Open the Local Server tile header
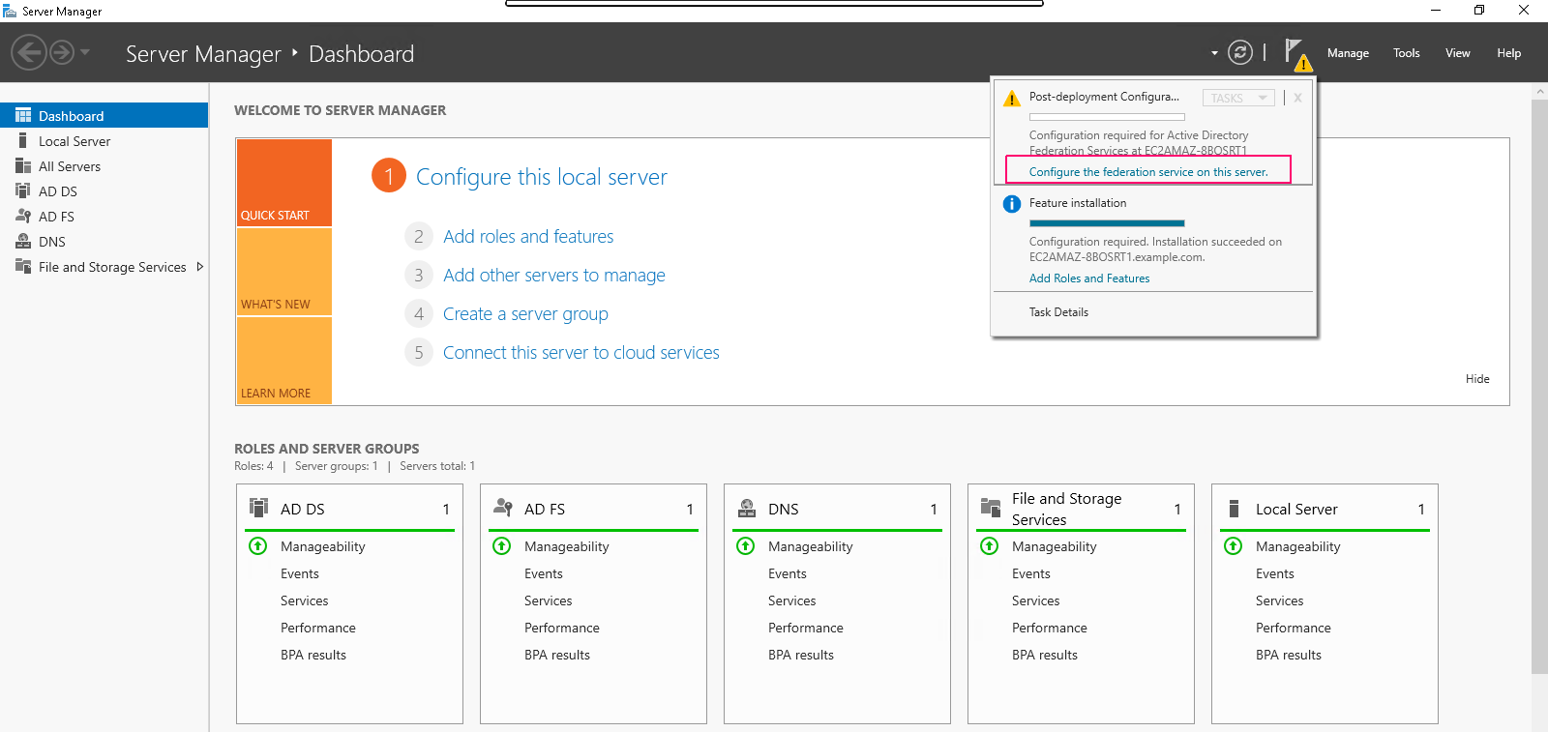 1325,509
